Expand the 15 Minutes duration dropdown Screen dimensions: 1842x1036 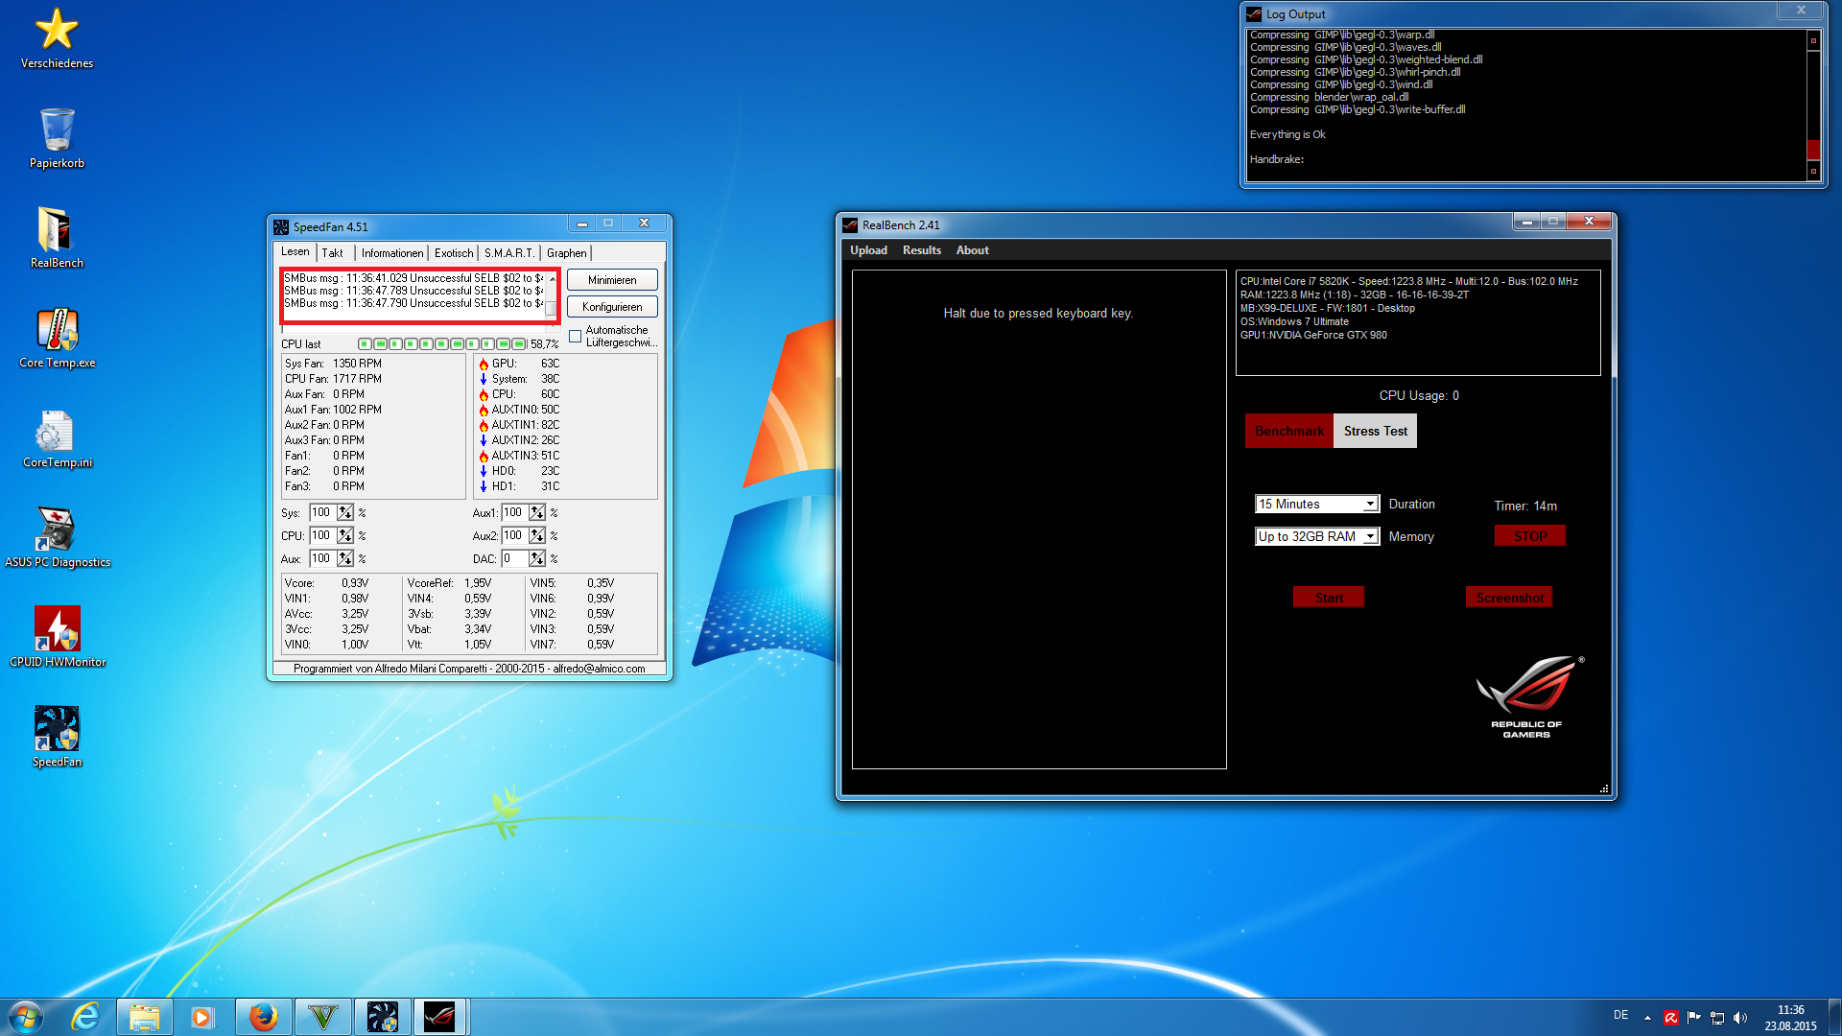point(1370,505)
